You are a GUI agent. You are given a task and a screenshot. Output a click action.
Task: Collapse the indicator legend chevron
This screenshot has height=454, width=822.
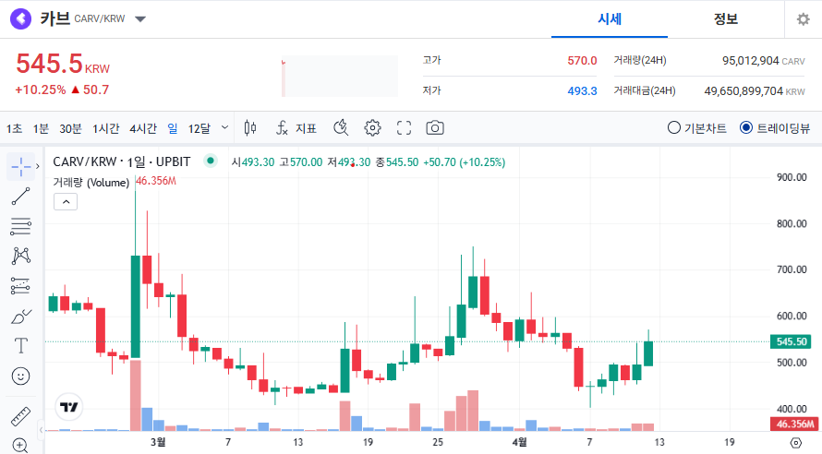pyautogui.click(x=66, y=201)
